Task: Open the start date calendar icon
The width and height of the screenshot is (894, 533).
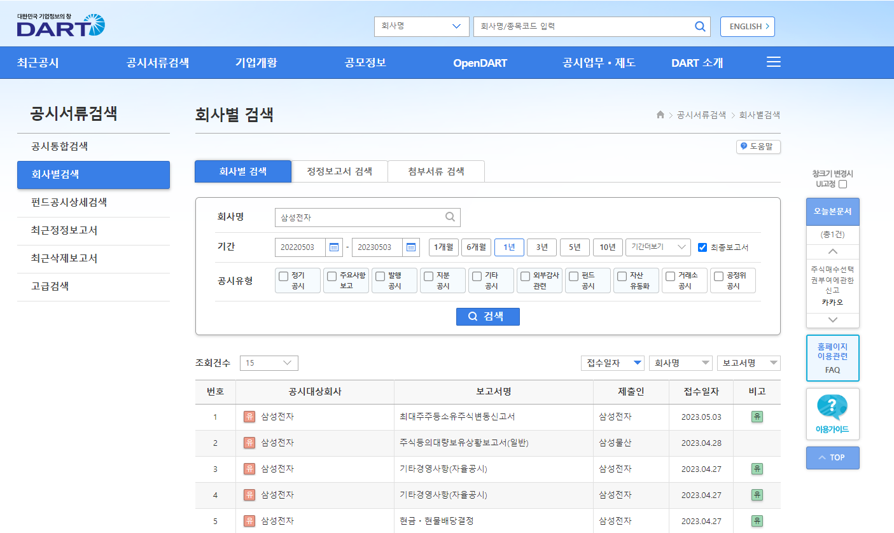Action: [334, 247]
